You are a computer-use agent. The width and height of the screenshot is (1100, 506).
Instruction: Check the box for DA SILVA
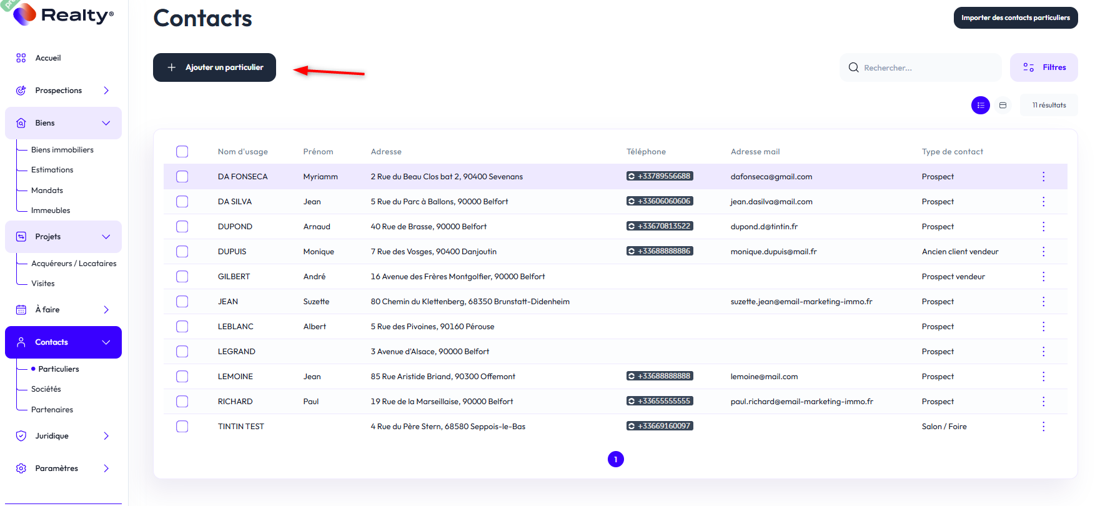click(x=182, y=202)
